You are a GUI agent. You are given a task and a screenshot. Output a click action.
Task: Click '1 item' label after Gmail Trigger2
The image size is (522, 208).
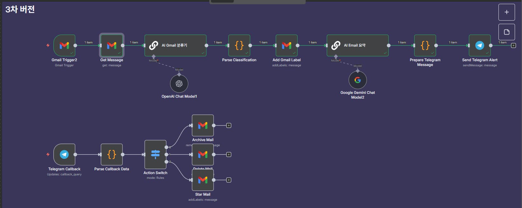88,42
